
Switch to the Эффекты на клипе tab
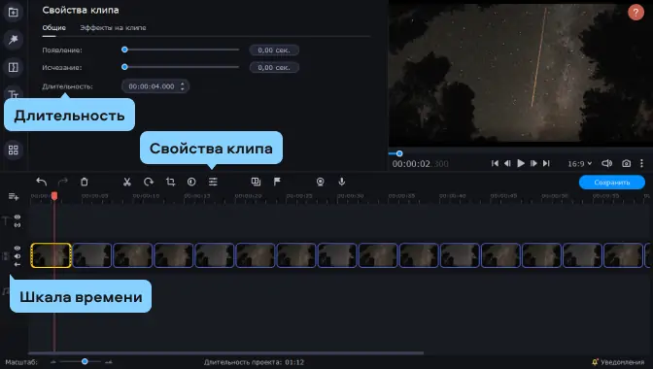coord(113,28)
